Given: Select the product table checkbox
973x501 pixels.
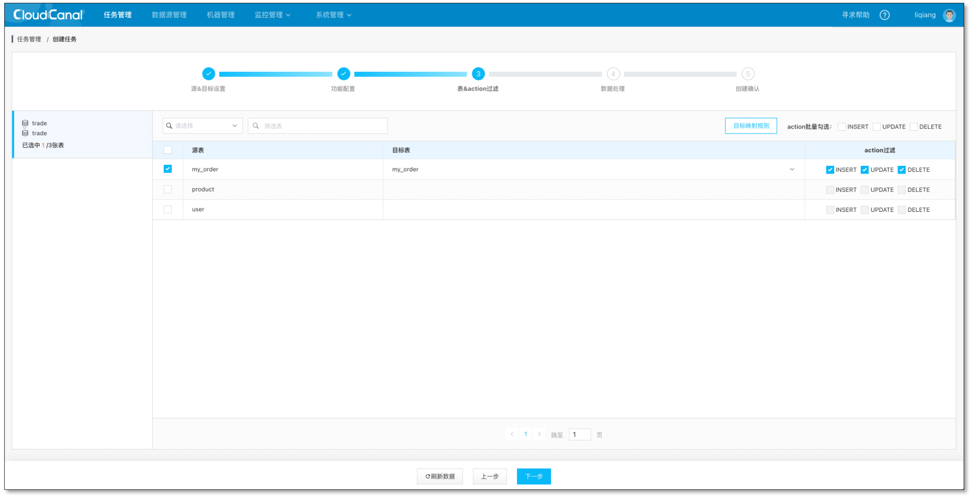Looking at the screenshot, I should click(x=168, y=189).
